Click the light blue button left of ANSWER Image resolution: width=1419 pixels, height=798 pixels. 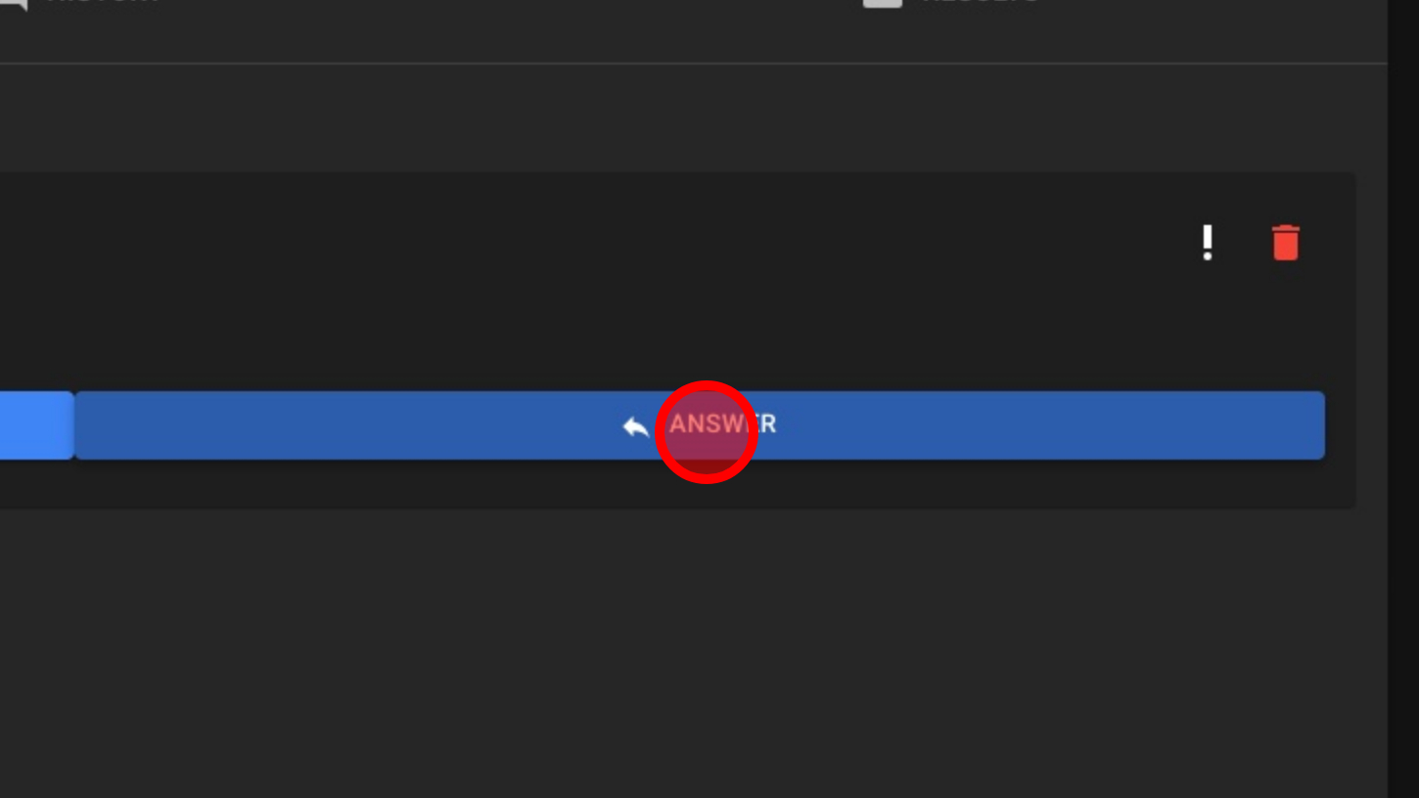click(36, 425)
